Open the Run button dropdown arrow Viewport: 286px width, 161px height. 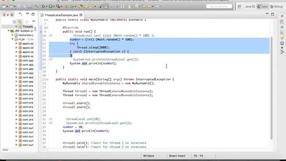[54, 7]
